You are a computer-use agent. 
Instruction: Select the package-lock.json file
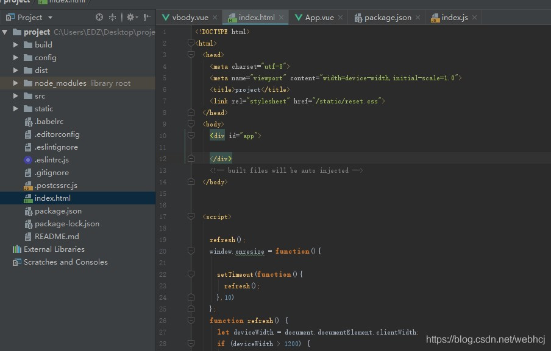tap(77, 224)
